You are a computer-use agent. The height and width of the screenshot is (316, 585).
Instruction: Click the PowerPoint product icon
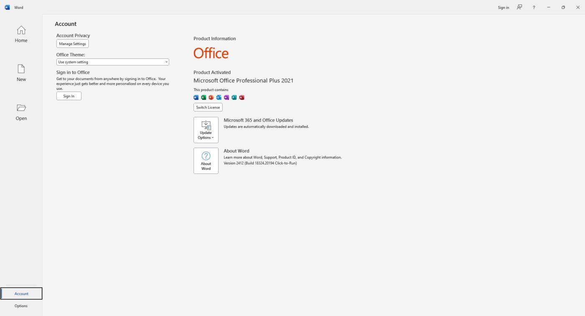click(211, 97)
